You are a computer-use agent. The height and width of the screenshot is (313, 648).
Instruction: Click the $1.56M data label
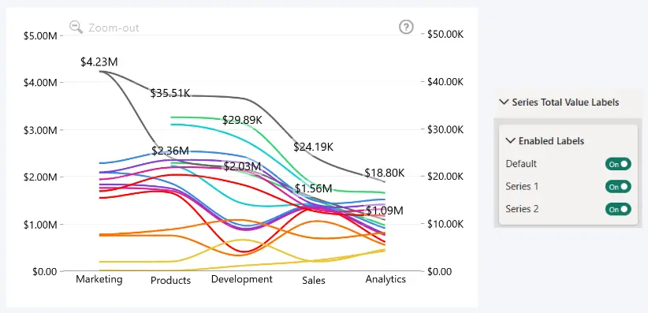coord(314,188)
